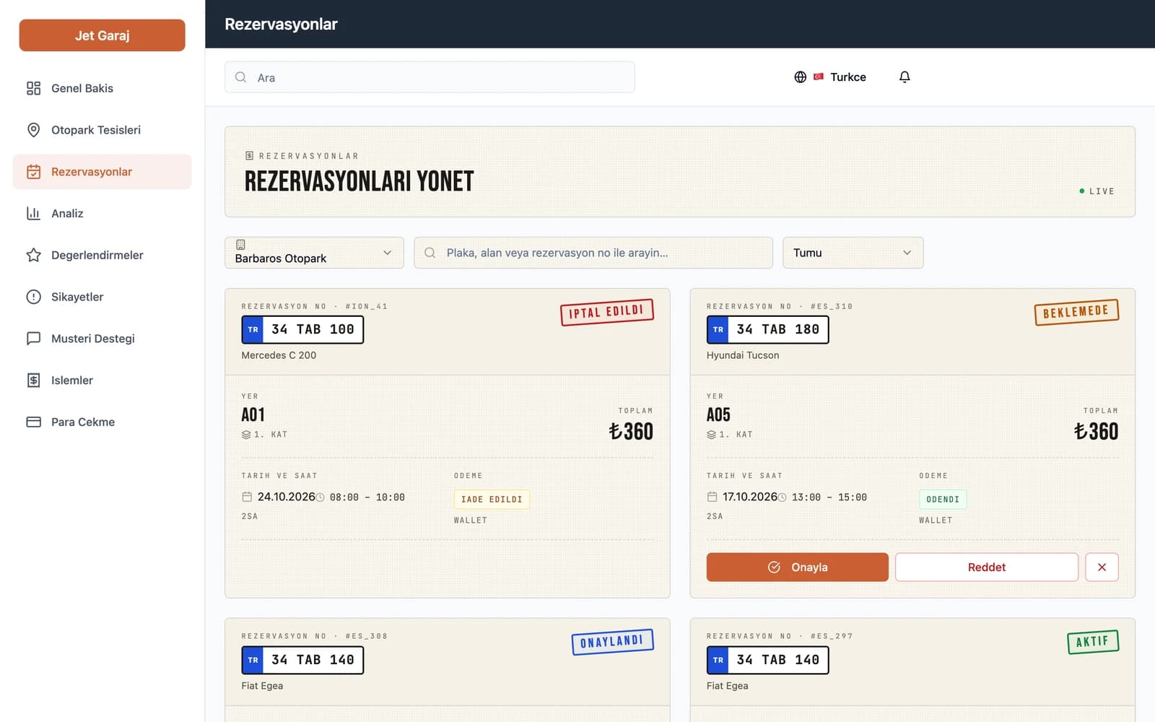Click the Reddet button
The height and width of the screenshot is (722, 1155).
986,567
